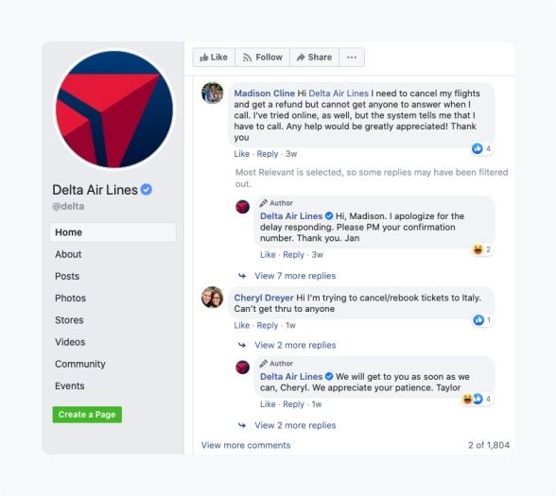Click the Create a Page button
The width and height of the screenshot is (556, 496).
87,415
